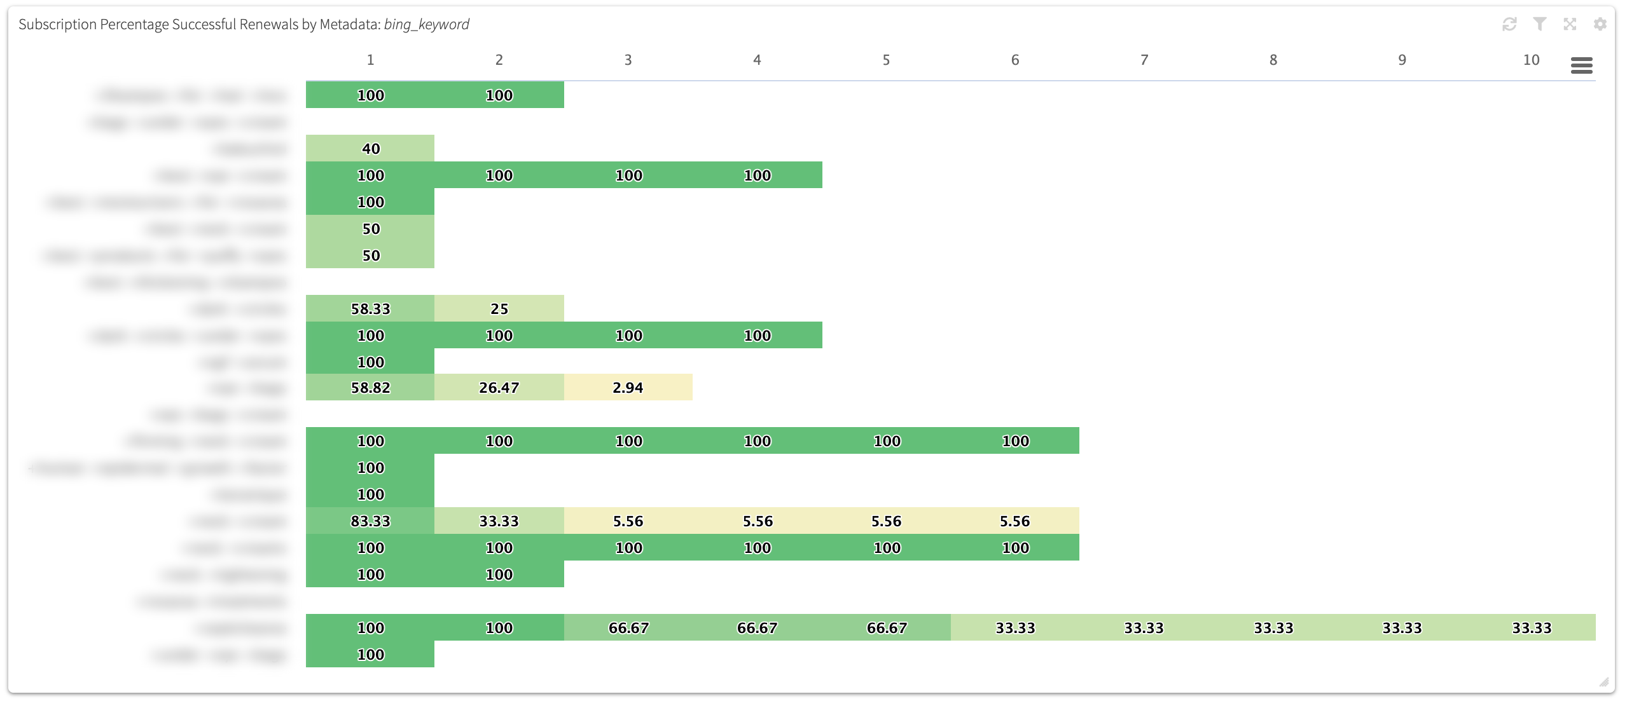Click the 100 cell left of 66.67 in column 2
This screenshot has width=1627, height=701.
pos(499,627)
